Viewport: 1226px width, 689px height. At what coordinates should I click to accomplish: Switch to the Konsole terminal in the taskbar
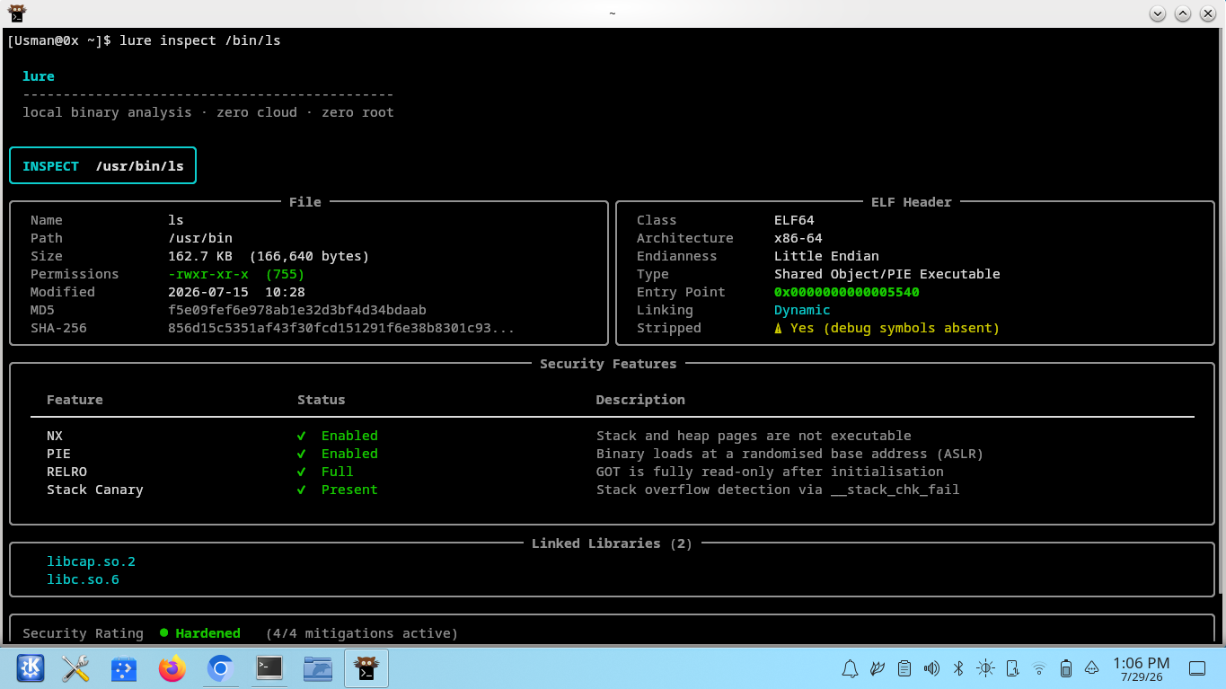tap(269, 668)
